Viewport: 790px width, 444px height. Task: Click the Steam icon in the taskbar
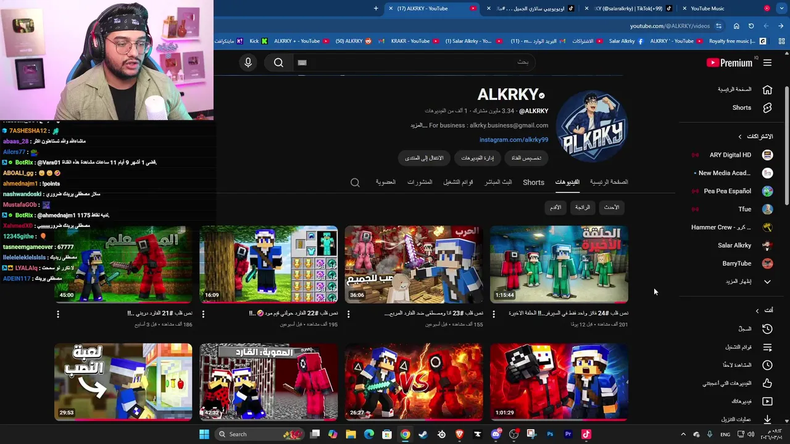(x=423, y=434)
